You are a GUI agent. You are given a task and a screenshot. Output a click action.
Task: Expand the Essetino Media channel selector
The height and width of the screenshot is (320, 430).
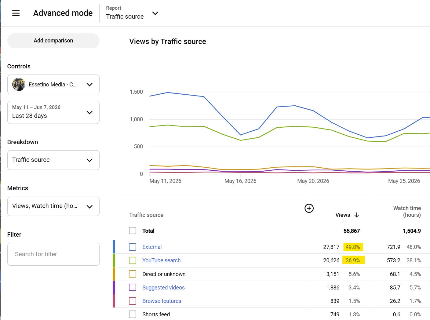coord(53,85)
